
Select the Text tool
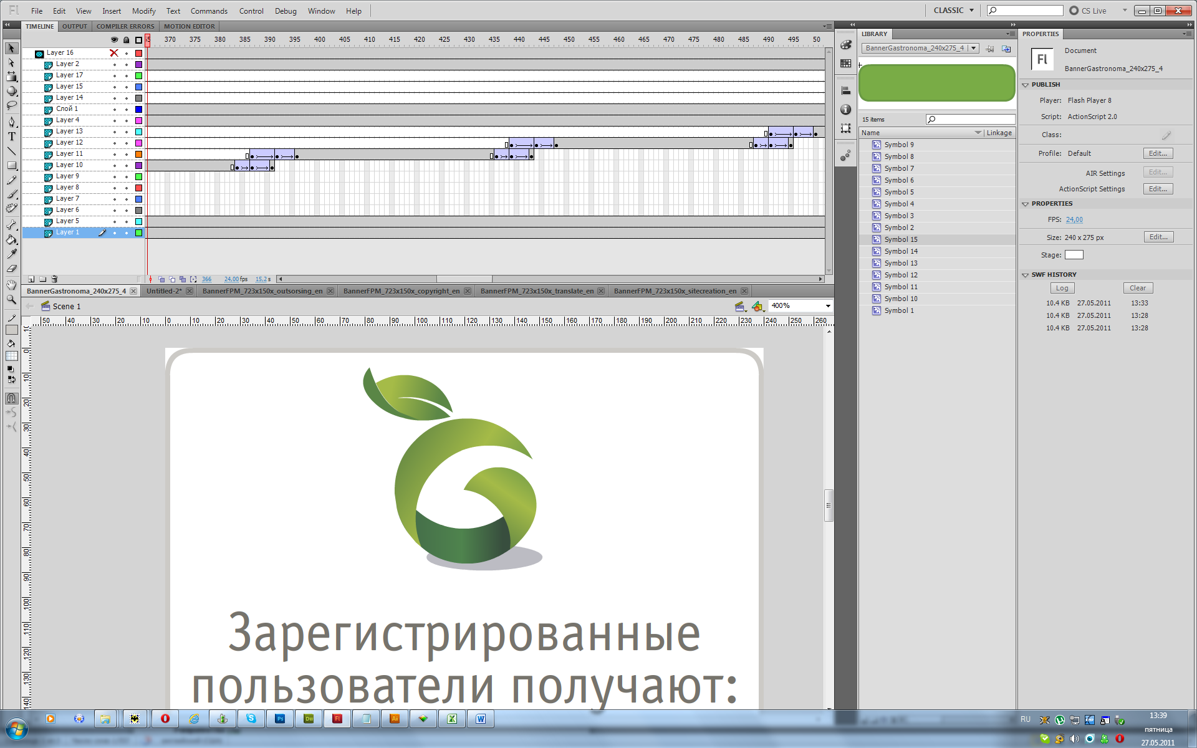(x=11, y=137)
